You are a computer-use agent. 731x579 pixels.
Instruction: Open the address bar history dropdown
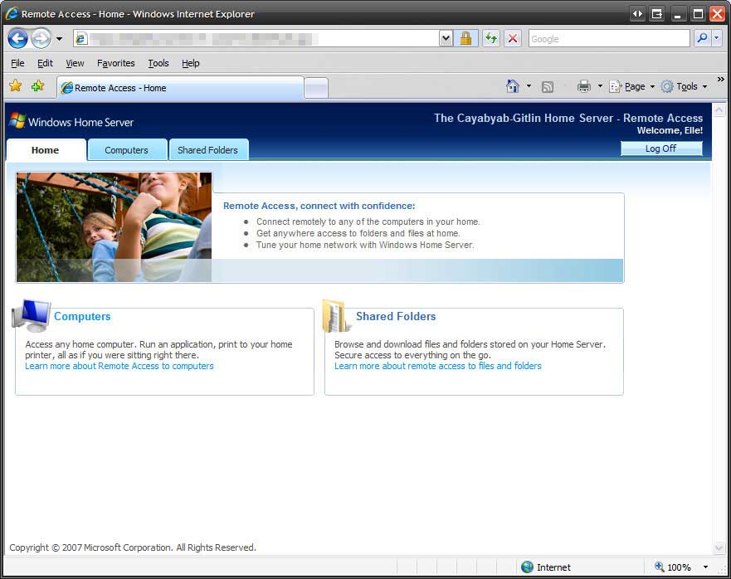[445, 38]
